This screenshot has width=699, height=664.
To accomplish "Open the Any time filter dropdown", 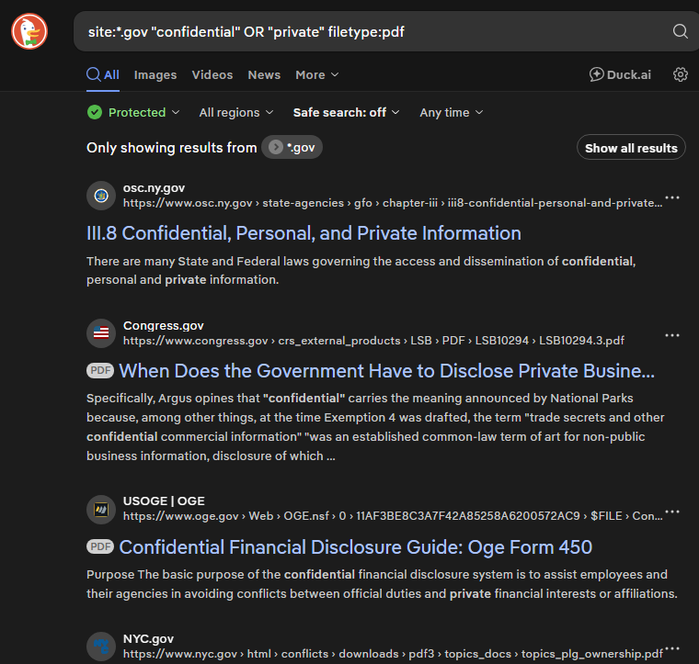I will (452, 113).
